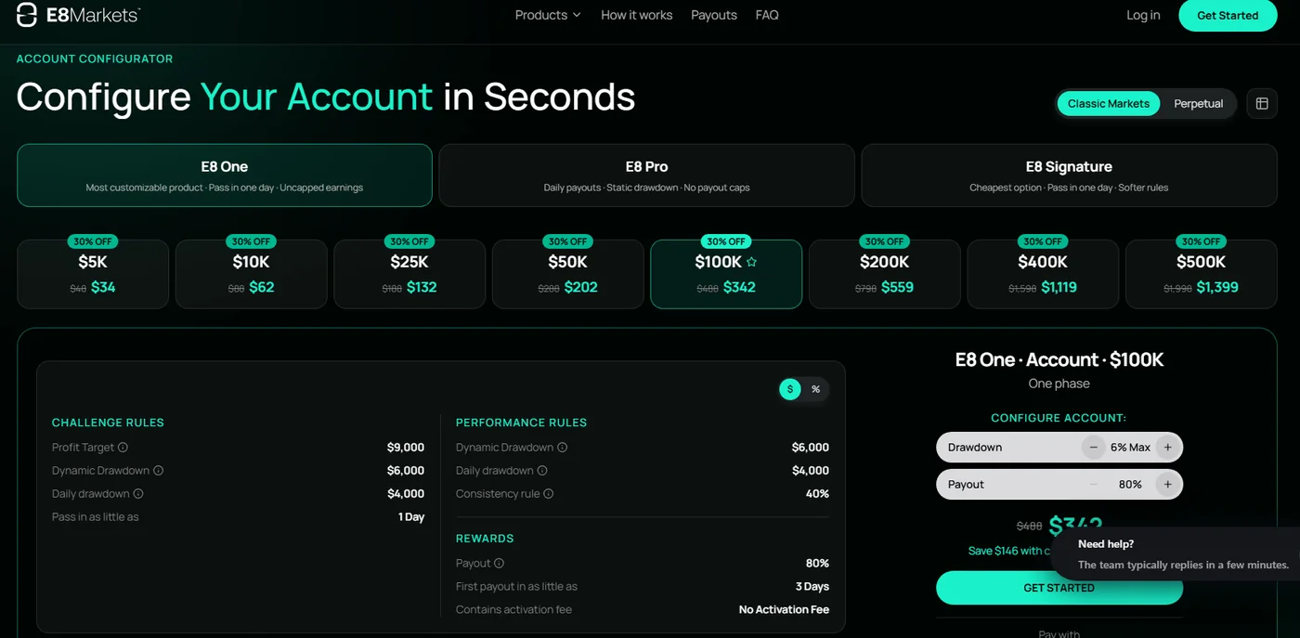Open the Payouts page
Image resolution: width=1300 pixels, height=638 pixels.
(714, 15)
